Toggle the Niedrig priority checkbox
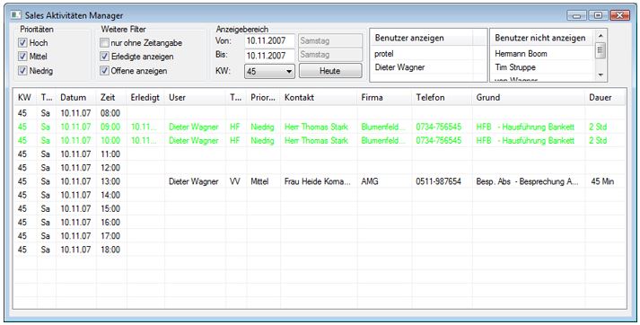 pos(22,71)
